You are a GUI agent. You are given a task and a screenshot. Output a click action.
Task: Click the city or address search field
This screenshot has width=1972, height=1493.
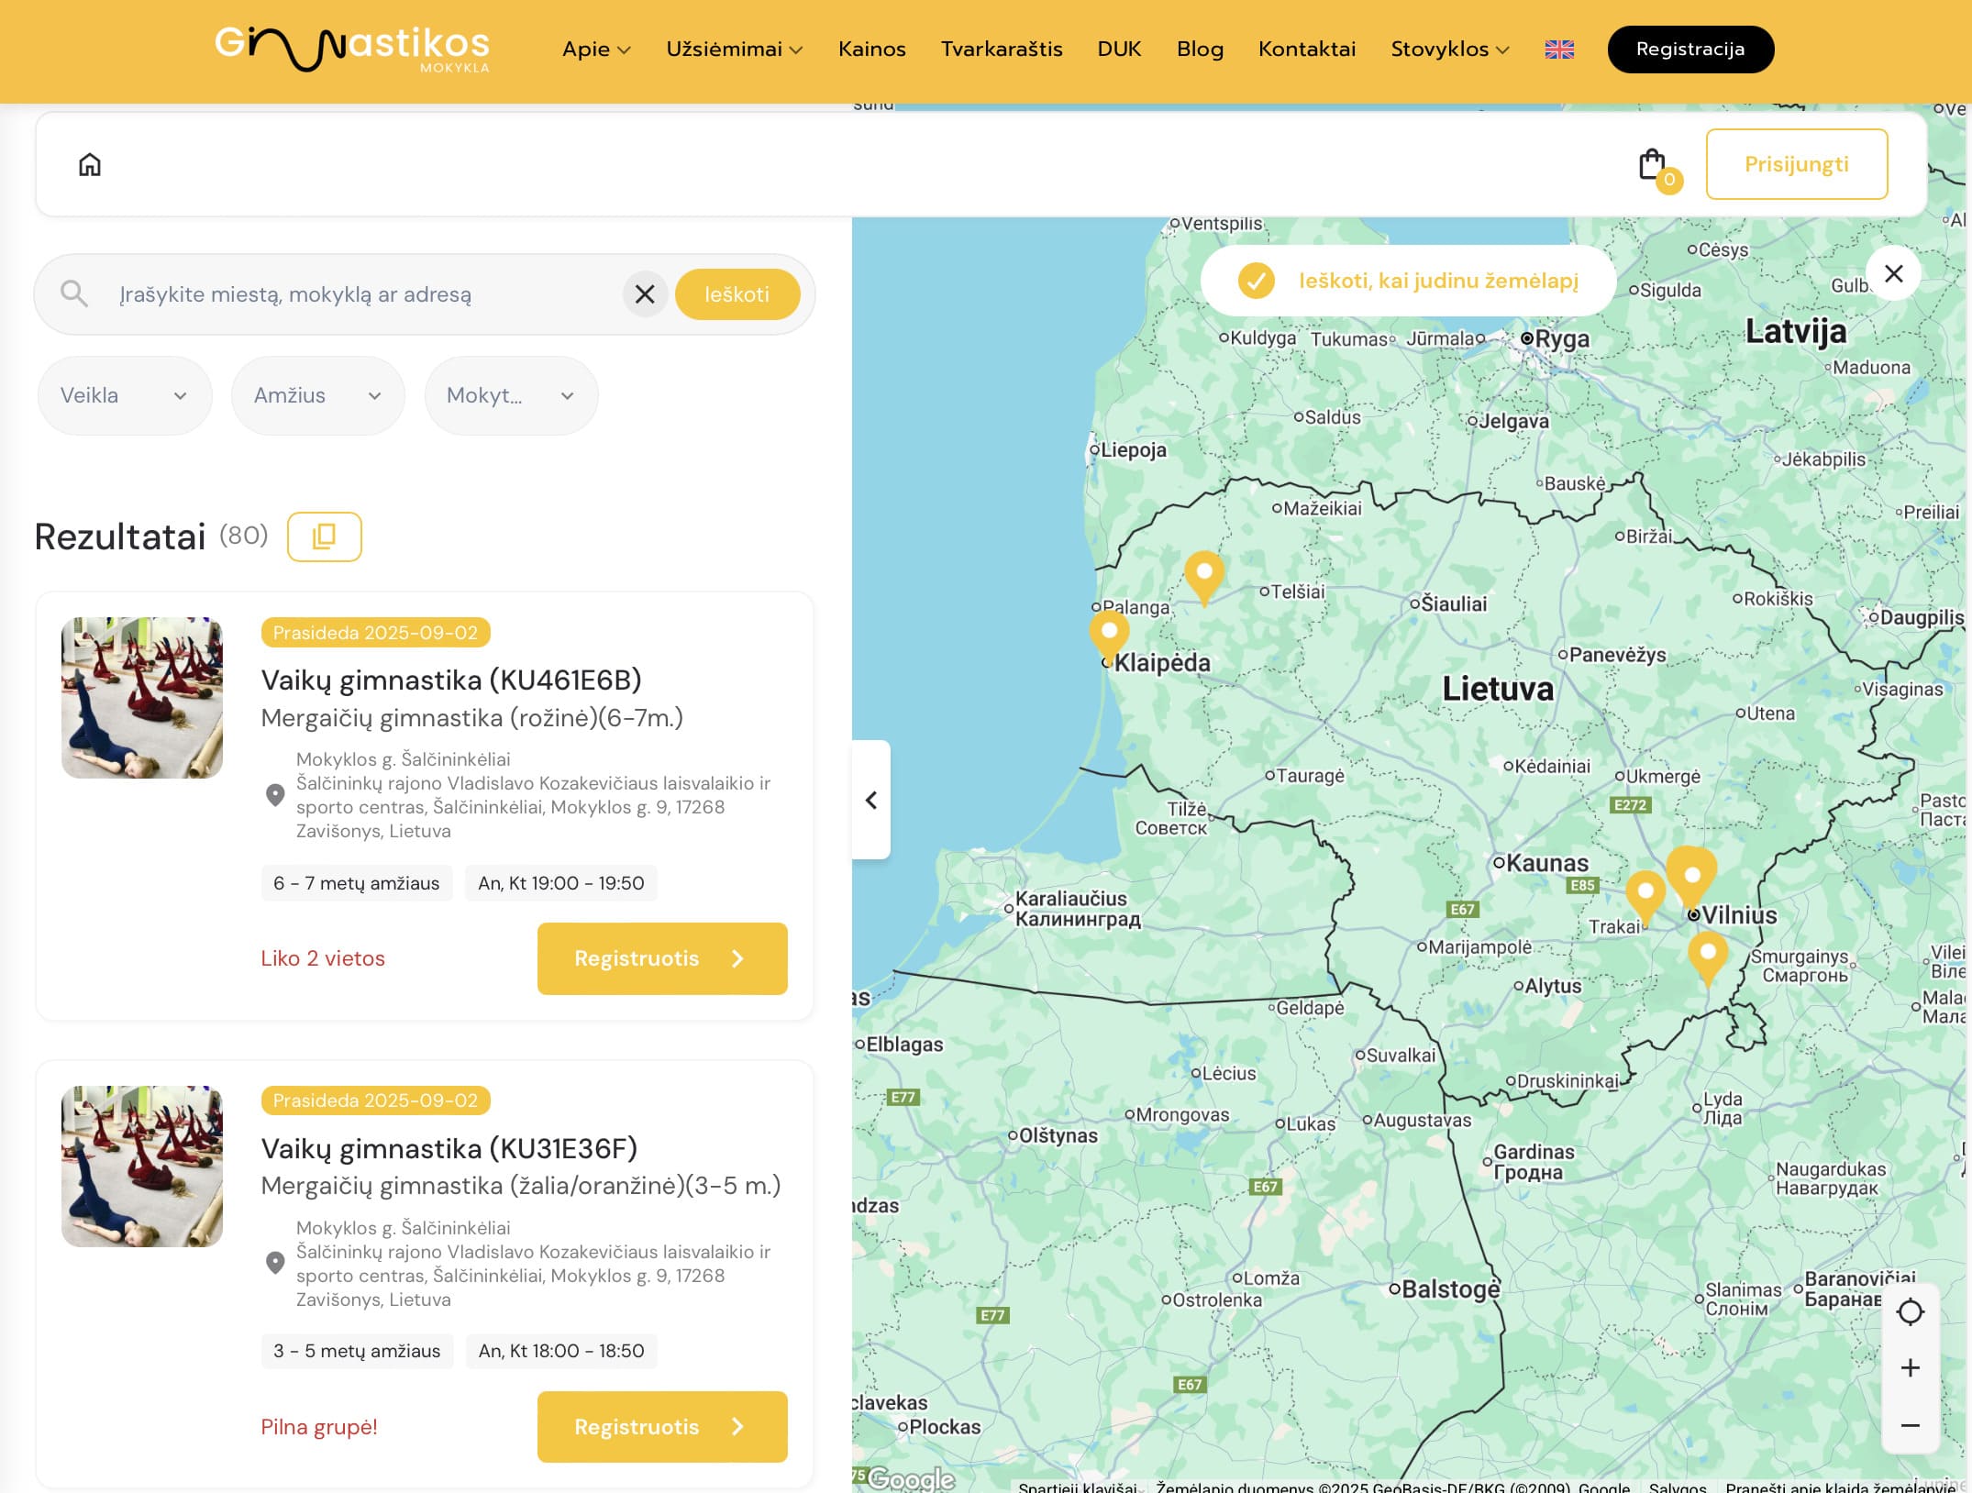(367, 294)
